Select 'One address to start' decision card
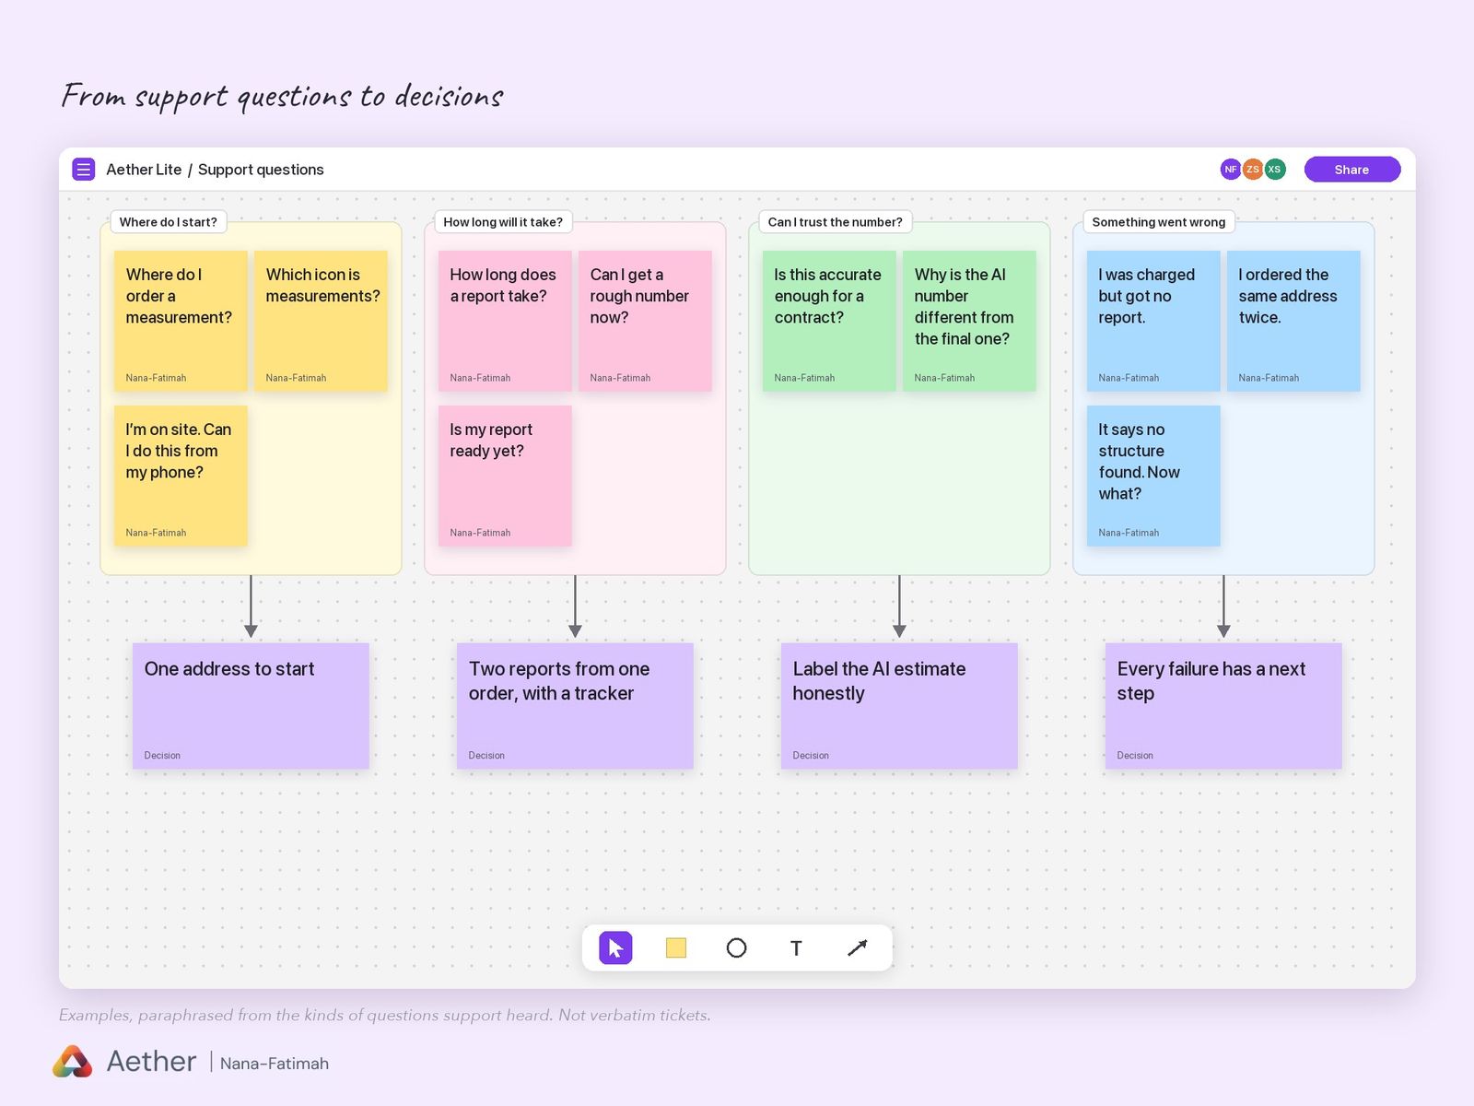This screenshot has width=1474, height=1106. [x=251, y=706]
